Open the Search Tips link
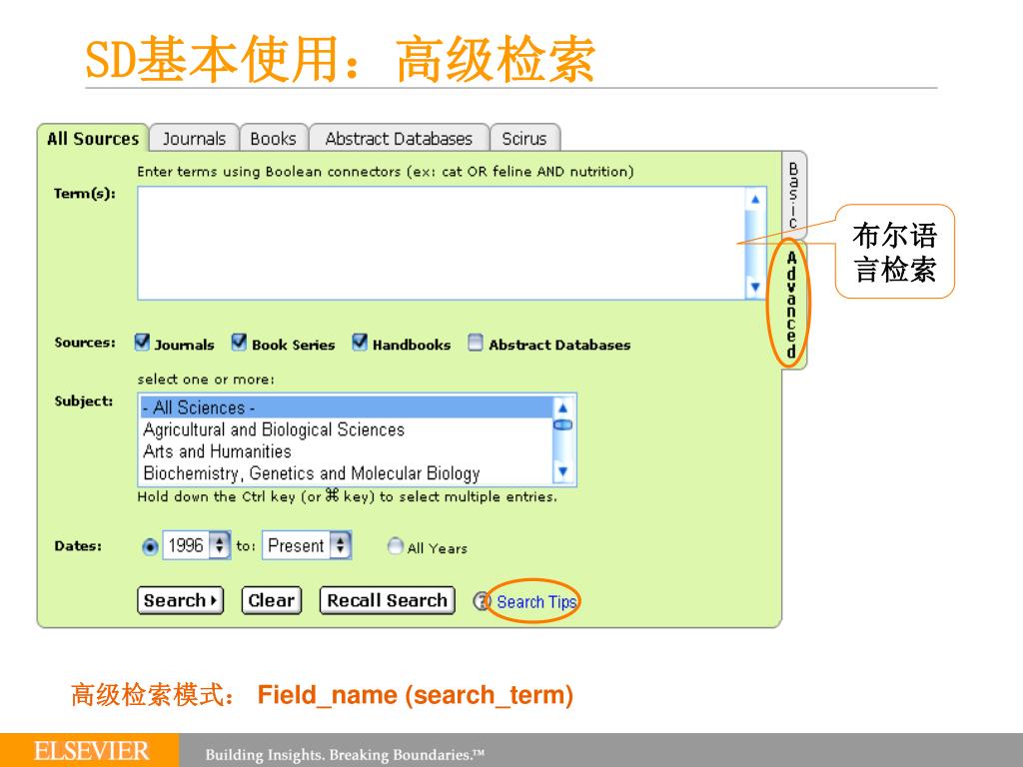 (536, 602)
